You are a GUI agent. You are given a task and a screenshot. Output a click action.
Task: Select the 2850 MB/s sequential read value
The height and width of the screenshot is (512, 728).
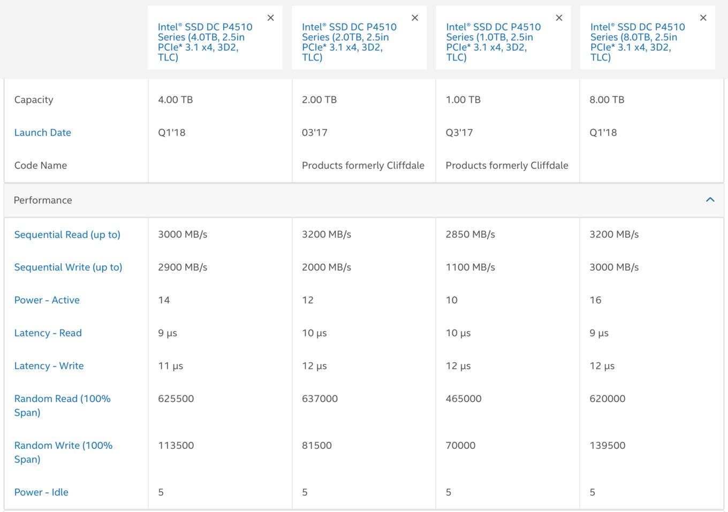(x=471, y=234)
